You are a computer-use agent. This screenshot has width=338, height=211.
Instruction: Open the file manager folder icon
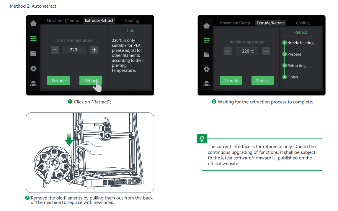pyautogui.click(x=33, y=53)
